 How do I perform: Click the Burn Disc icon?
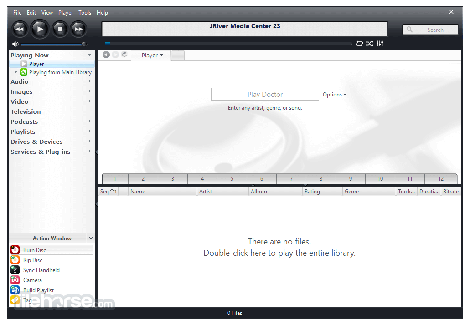click(15, 250)
